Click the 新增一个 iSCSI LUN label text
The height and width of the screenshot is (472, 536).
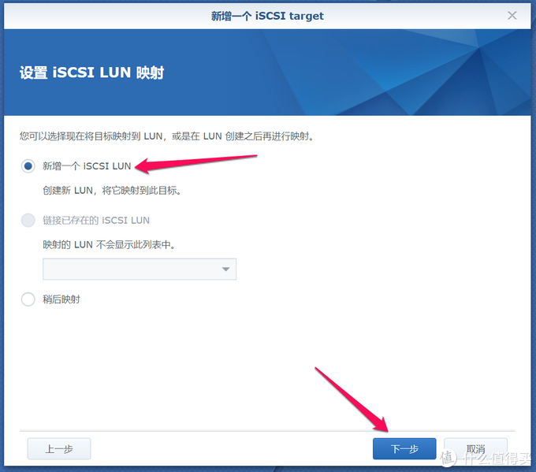tap(87, 166)
